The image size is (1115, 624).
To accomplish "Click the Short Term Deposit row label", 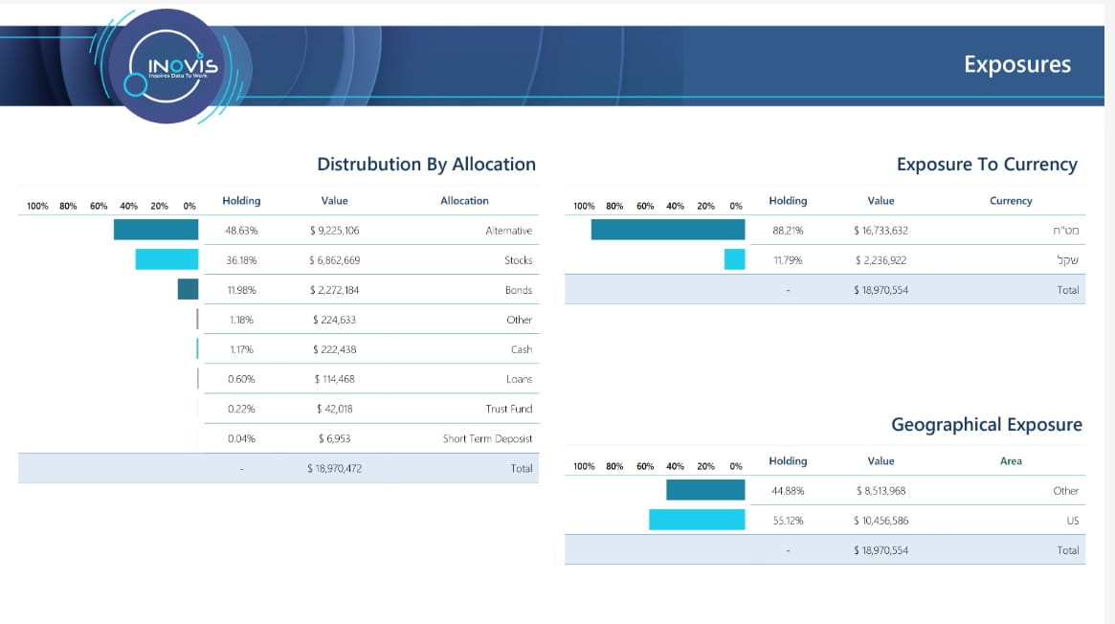I will (x=487, y=438).
